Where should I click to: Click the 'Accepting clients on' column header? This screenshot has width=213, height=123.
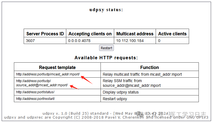click(x=90, y=34)
